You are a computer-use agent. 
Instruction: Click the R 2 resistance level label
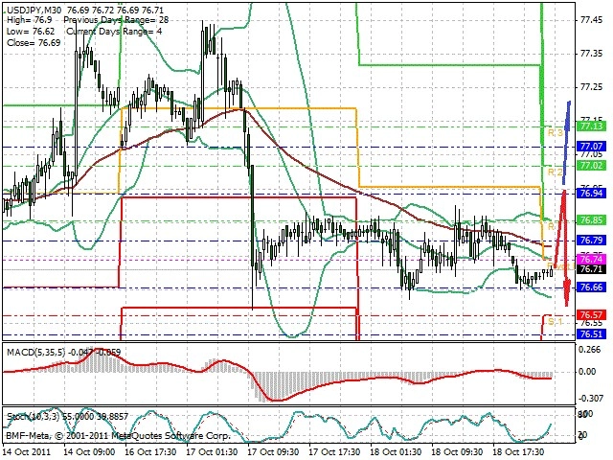tap(555, 172)
